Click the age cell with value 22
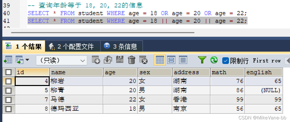Viewport: 290px width, 122px height. (120, 100)
